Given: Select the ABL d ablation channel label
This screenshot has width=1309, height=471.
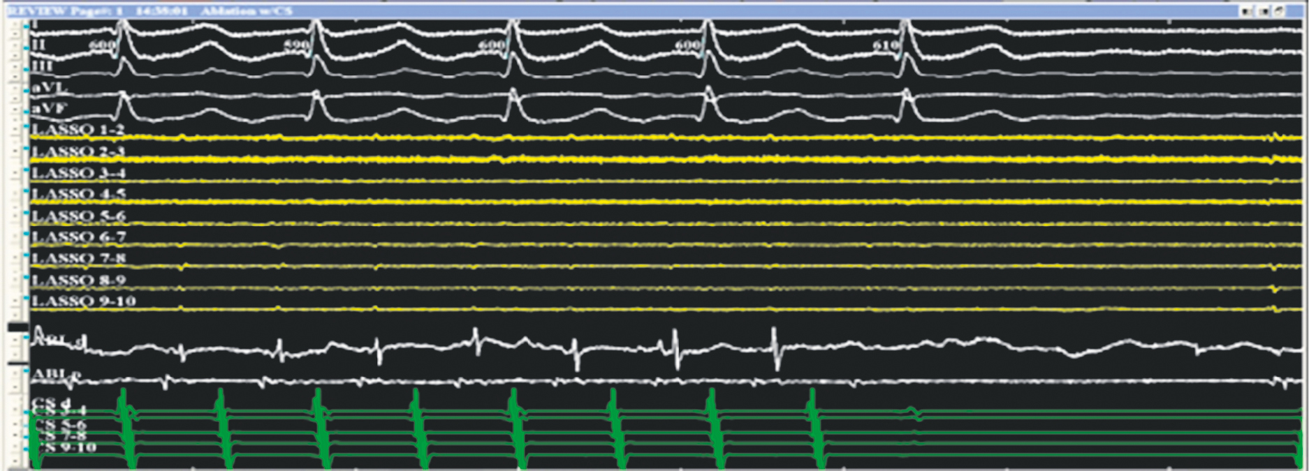Looking at the screenshot, I should pos(60,341).
